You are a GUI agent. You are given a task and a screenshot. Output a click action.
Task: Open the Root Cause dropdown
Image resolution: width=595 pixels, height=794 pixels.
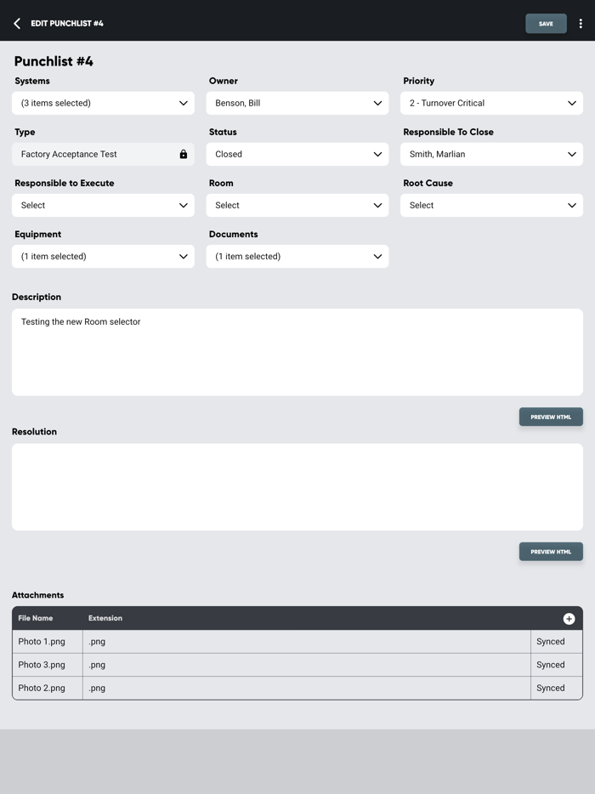(x=491, y=206)
